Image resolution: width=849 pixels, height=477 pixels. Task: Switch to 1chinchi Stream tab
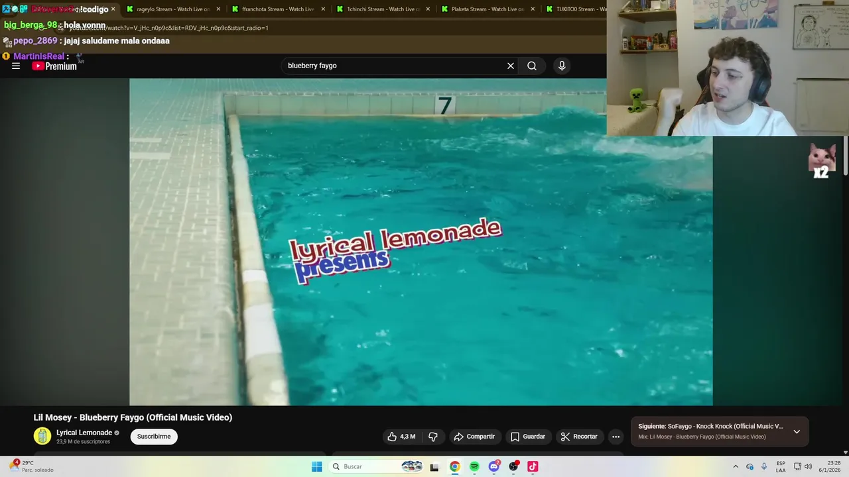tap(382, 9)
